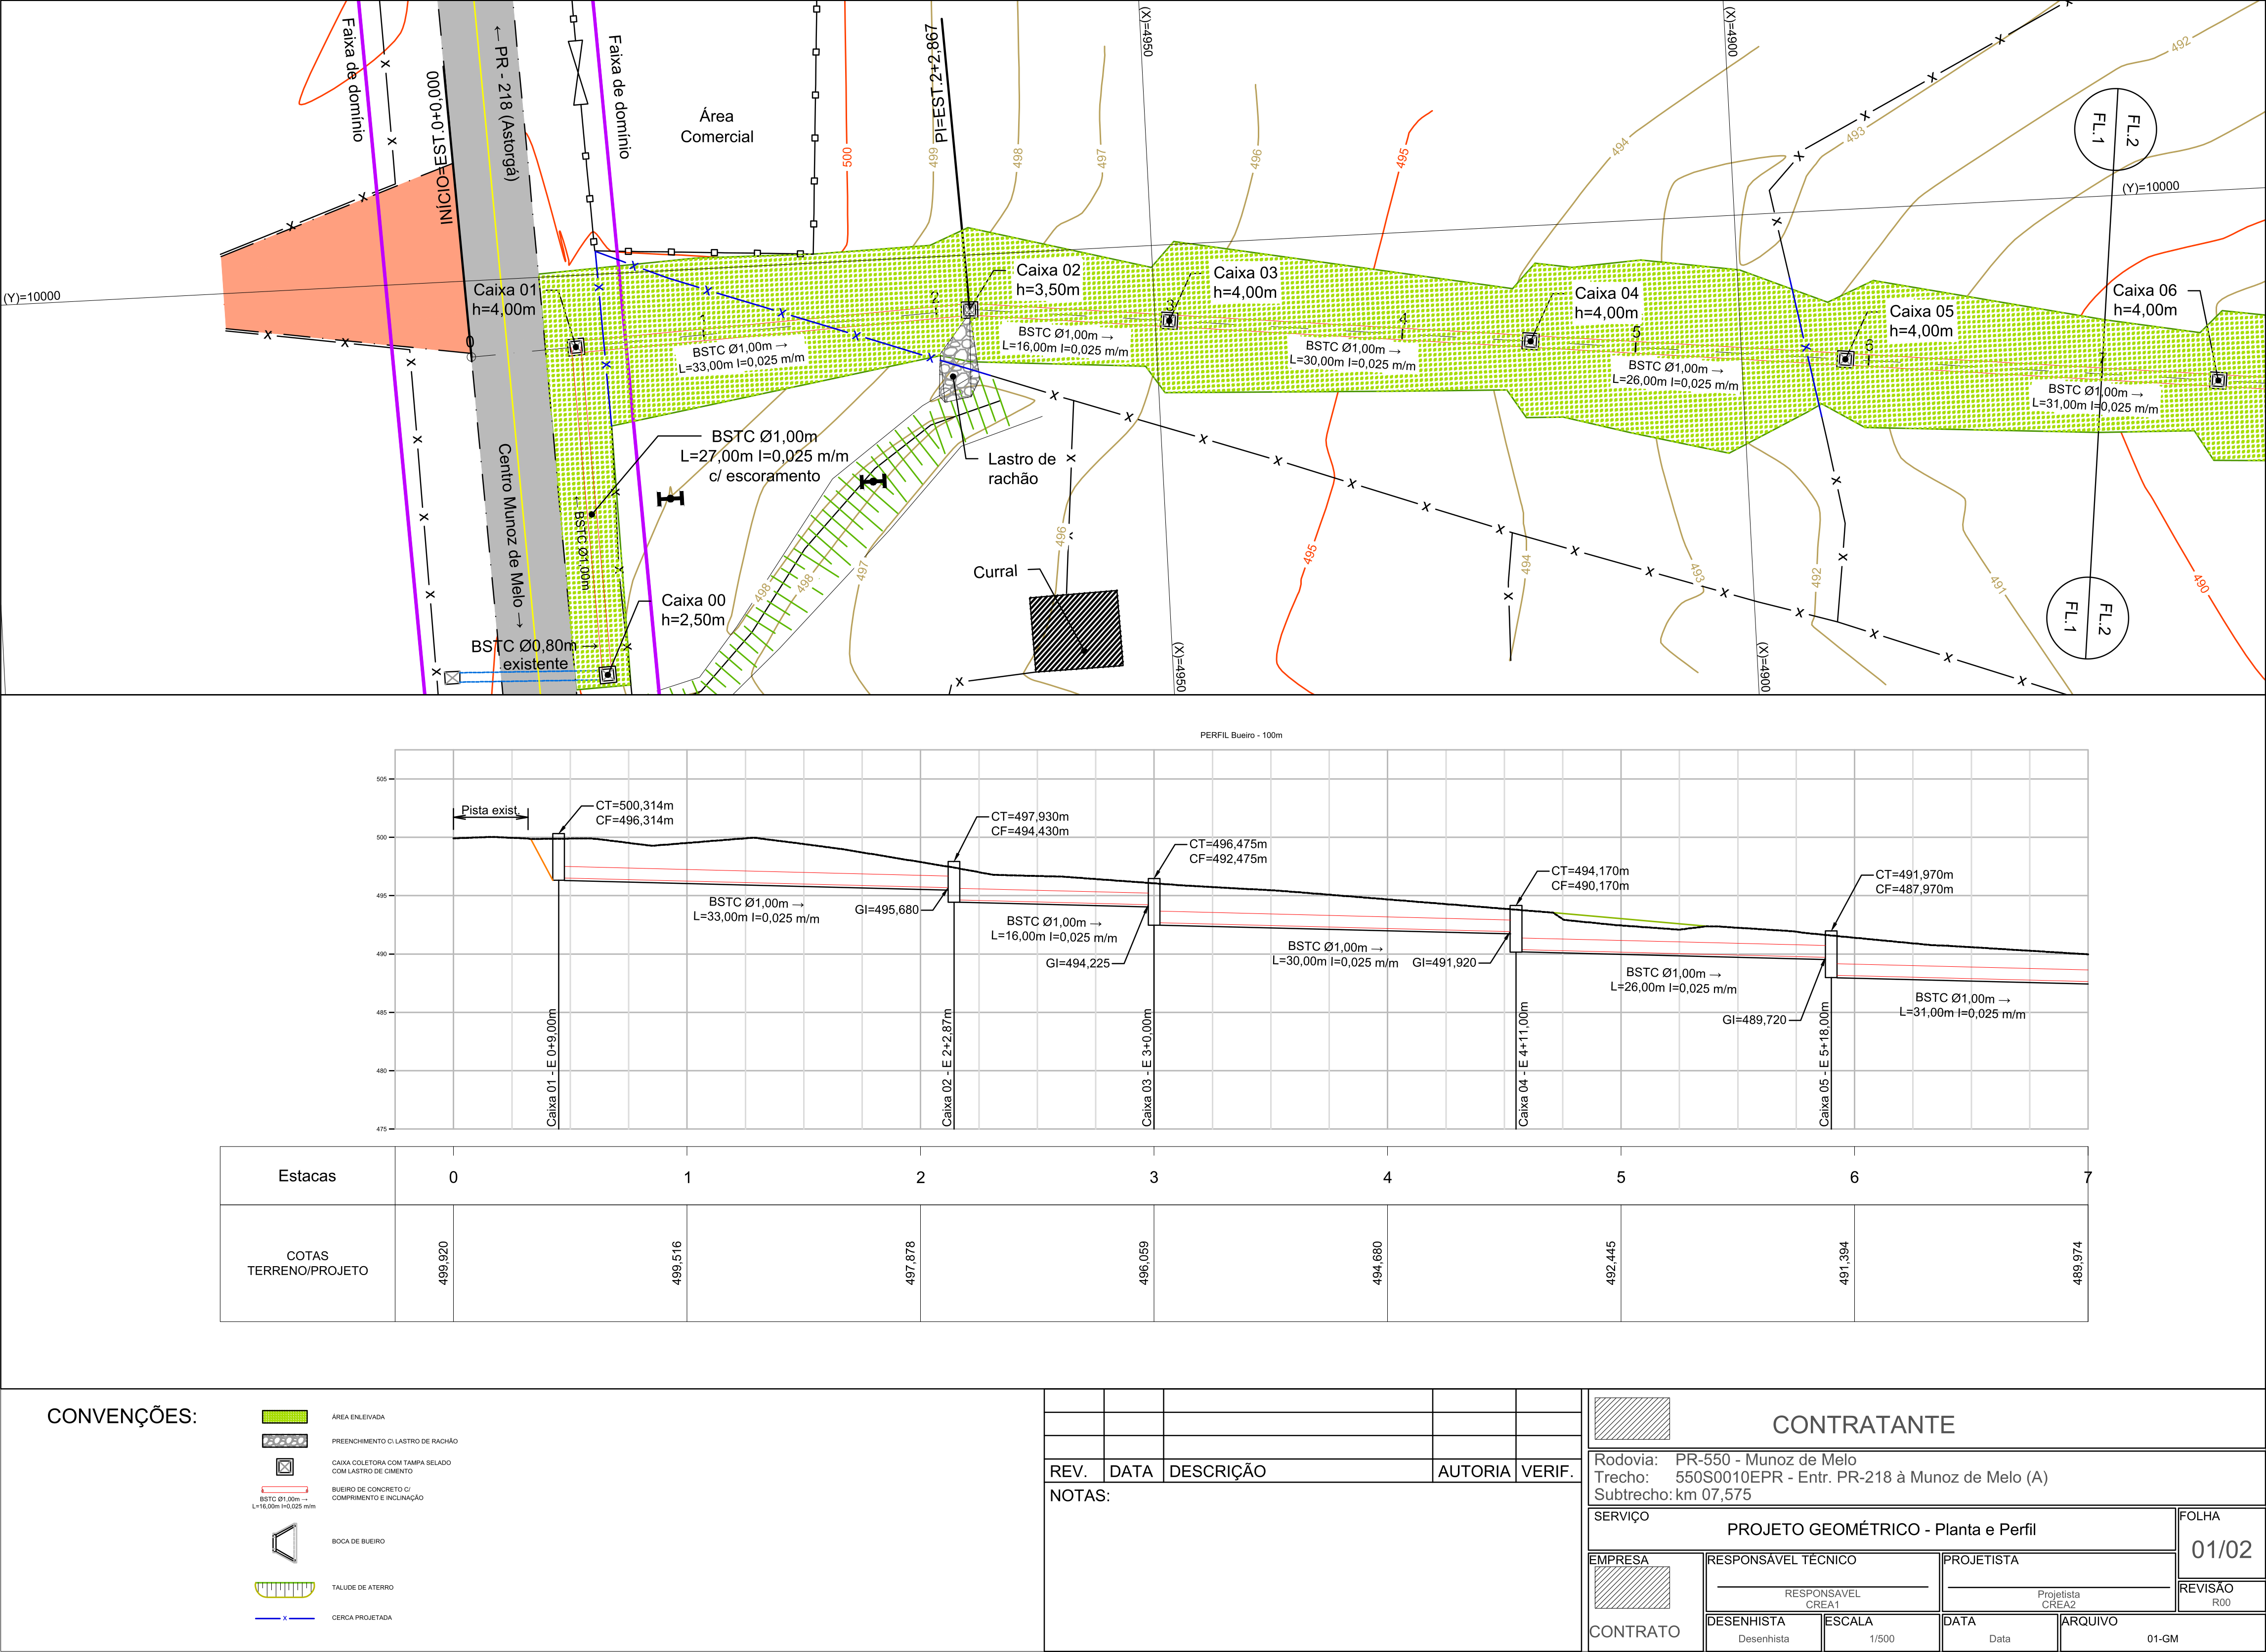Click the green Área Enleivada legend swatch
This screenshot has height=1652, width=2266.
[x=284, y=1417]
